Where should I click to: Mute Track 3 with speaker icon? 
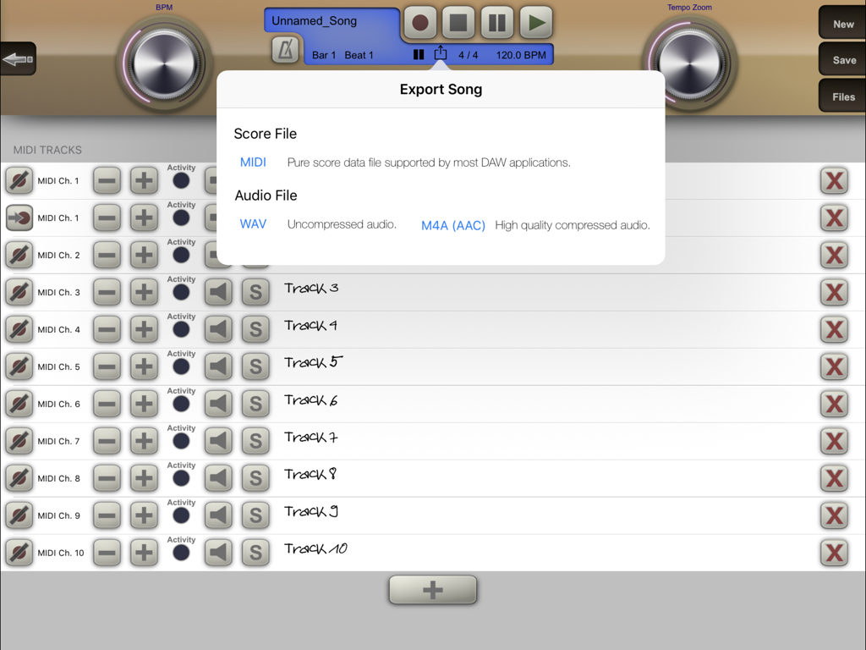218,292
